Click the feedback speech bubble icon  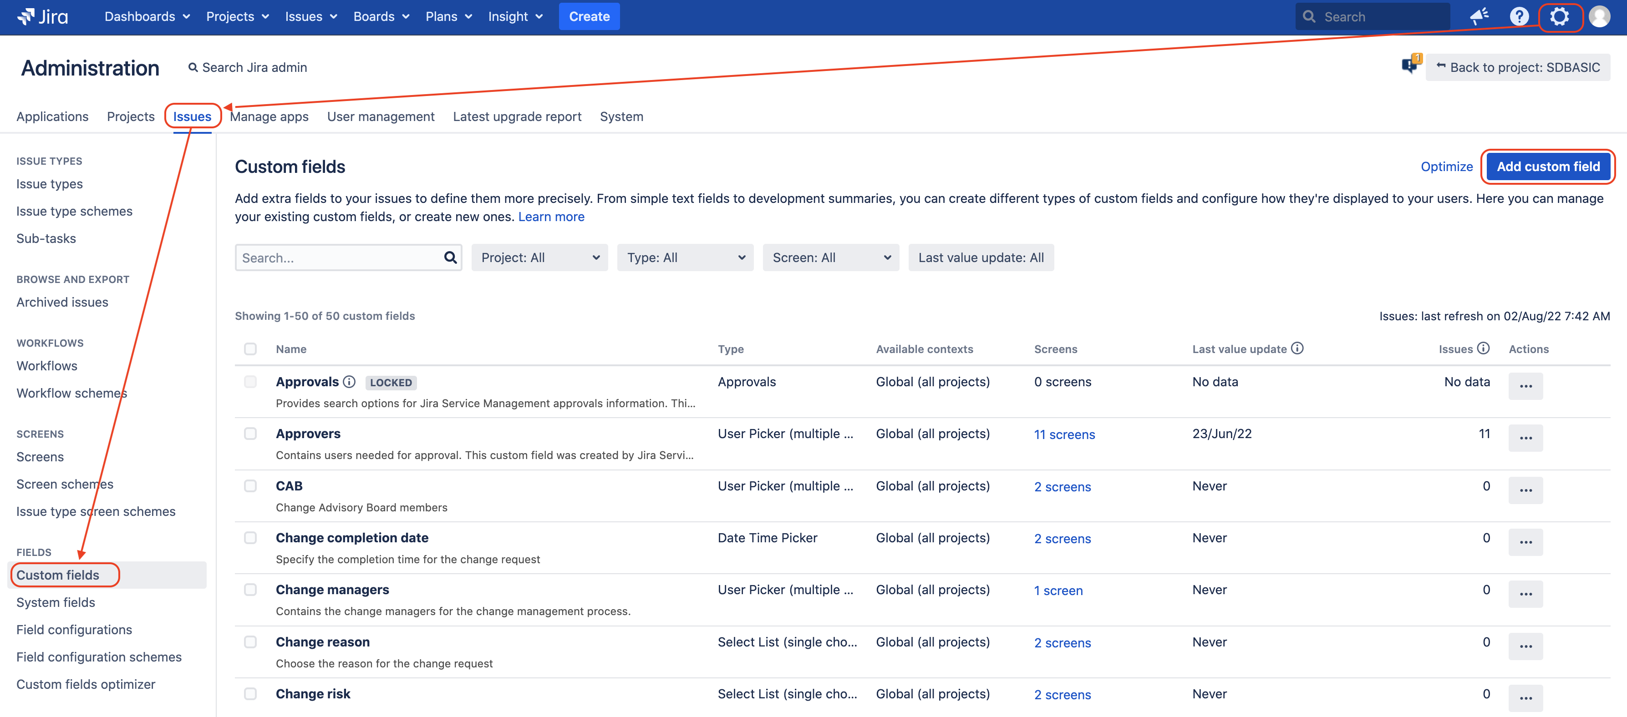coord(1409,65)
